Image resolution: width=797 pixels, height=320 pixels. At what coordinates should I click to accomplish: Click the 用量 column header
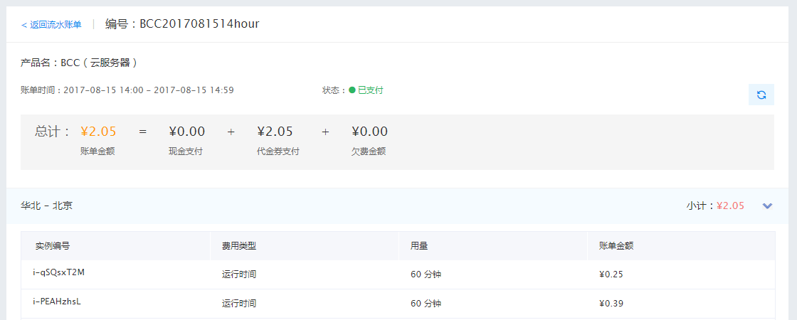[419, 246]
